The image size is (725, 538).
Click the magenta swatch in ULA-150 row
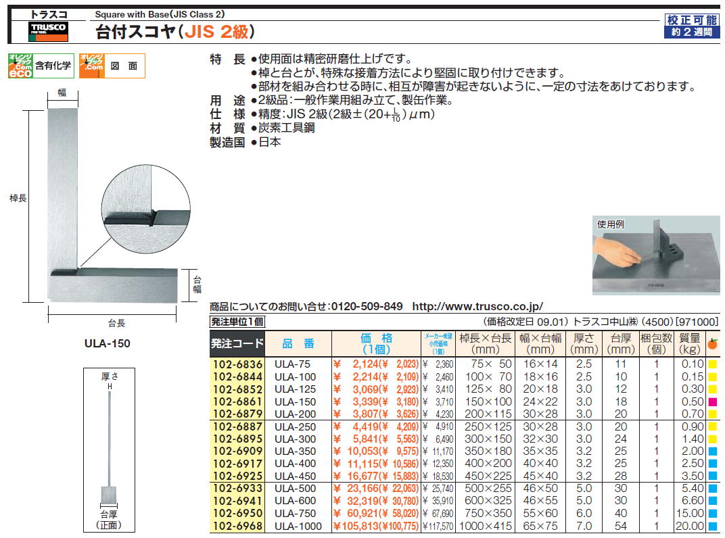713,401
